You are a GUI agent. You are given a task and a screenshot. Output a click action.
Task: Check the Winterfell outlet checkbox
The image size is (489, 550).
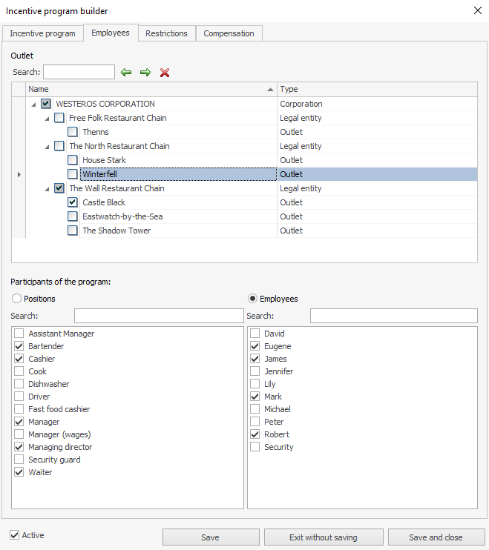[x=73, y=174]
